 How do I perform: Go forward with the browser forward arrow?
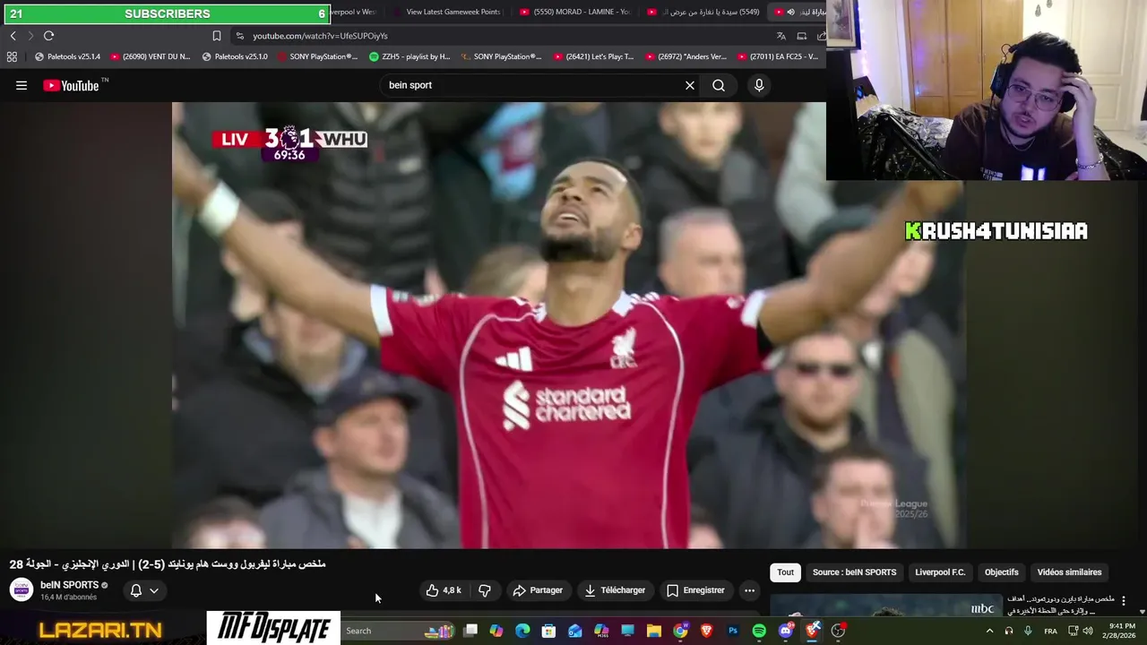pos(30,36)
